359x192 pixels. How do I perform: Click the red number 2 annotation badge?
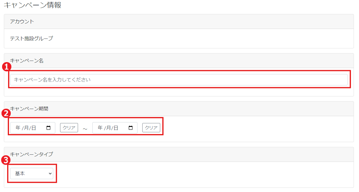6,113
